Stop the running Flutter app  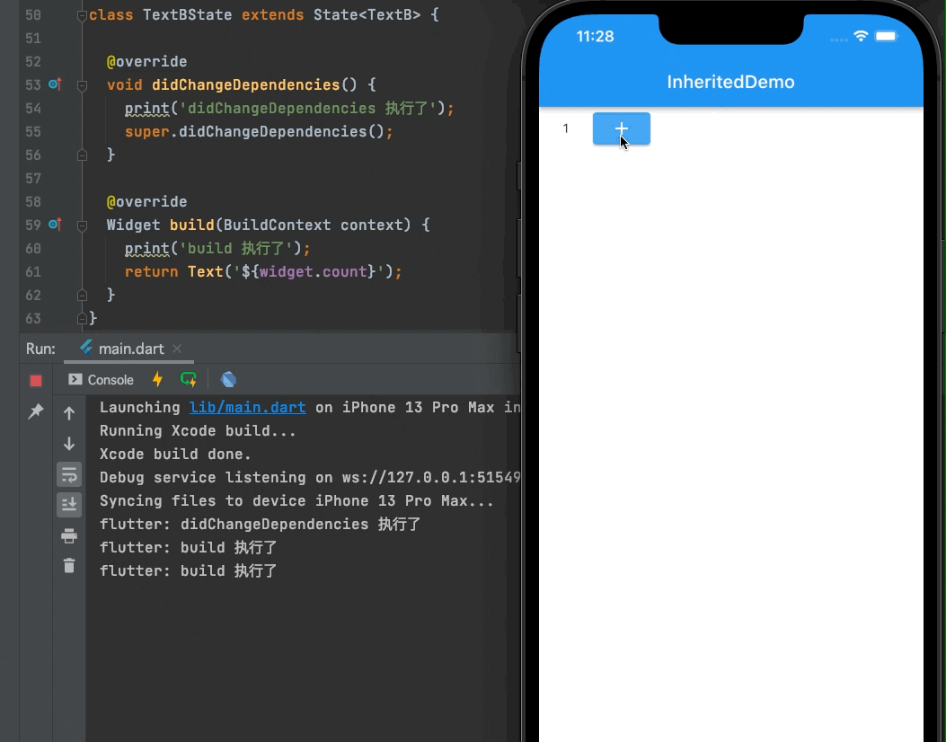point(36,379)
